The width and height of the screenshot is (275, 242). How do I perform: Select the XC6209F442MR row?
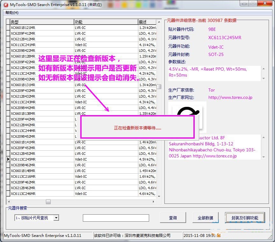pyautogui.click(x=42, y=119)
